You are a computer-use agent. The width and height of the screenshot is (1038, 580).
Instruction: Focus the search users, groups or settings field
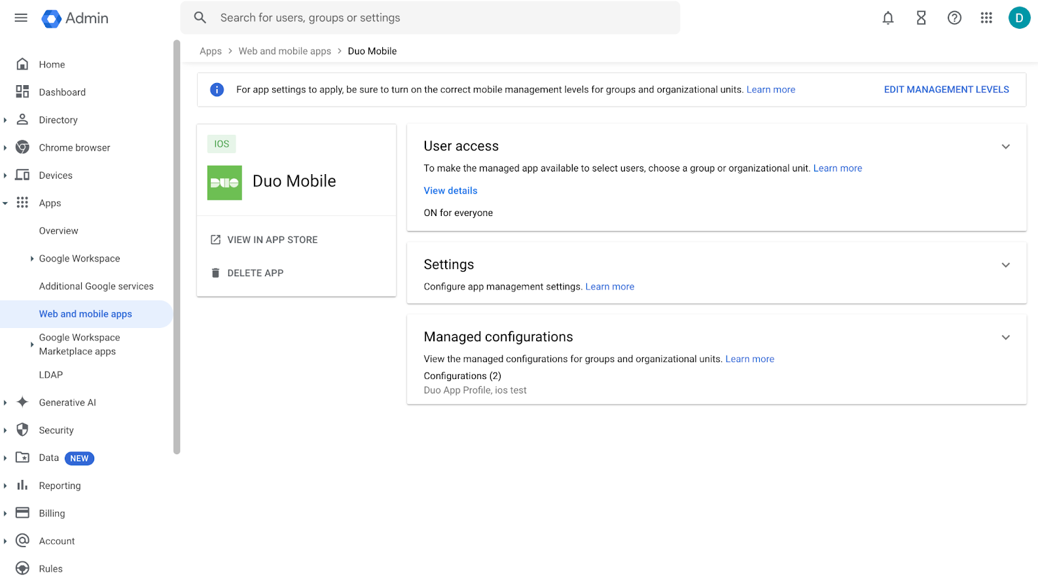430,18
